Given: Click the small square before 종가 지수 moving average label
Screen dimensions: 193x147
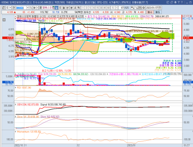Looking at the screenshot, I should click(x=86, y=16).
